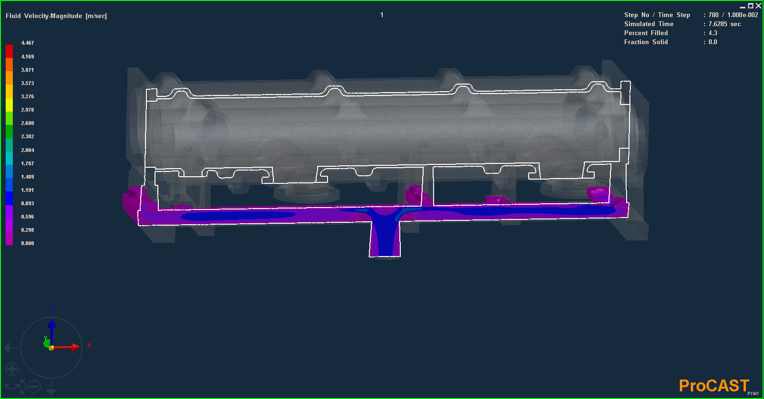Pick the cyan band in the velocity legend
The height and width of the screenshot is (399, 764).
click(x=9, y=158)
